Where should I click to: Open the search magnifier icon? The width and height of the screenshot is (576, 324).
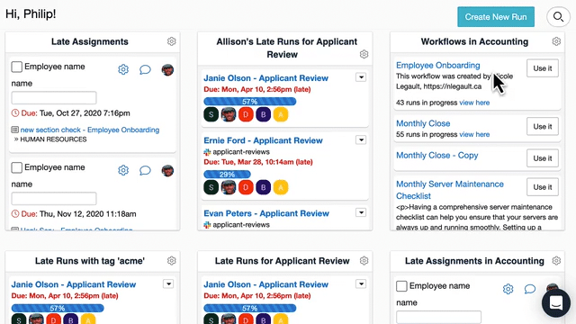[558, 17]
